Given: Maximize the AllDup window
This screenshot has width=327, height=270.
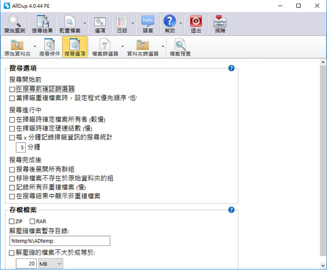Looking at the screenshot, I should [x=298, y=6].
